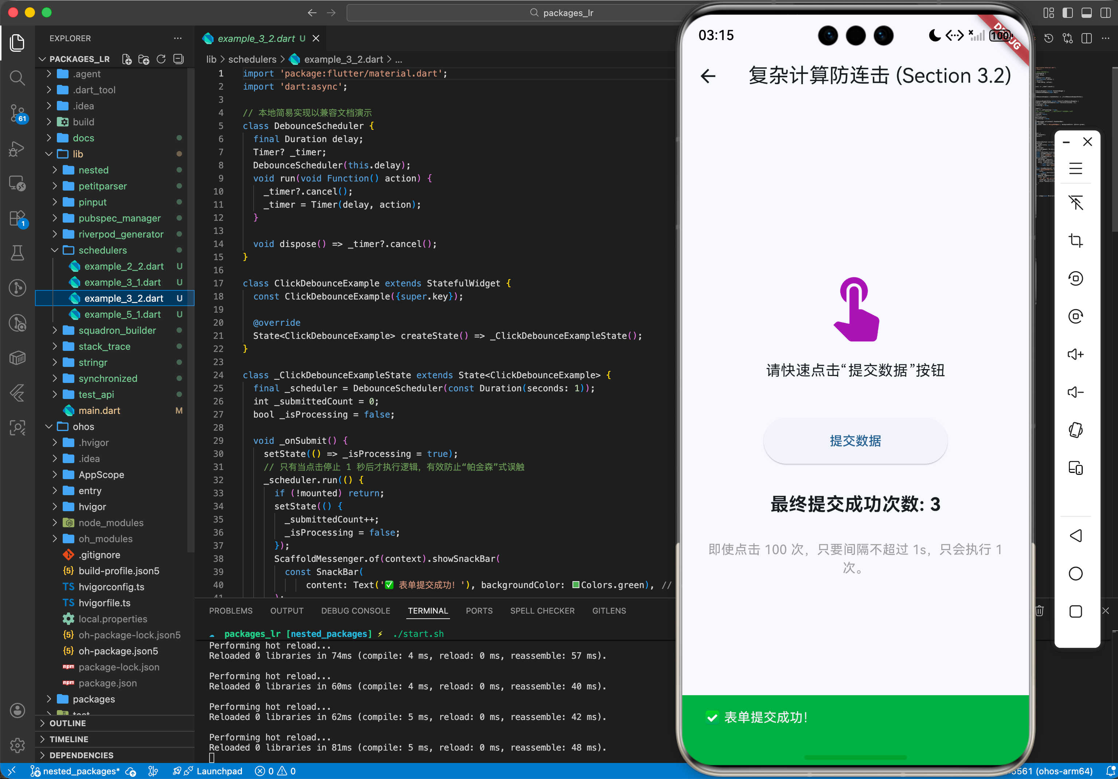The image size is (1118, 779).
Task: Open main.dart in explorer
Action: click(x=99, y=410)
